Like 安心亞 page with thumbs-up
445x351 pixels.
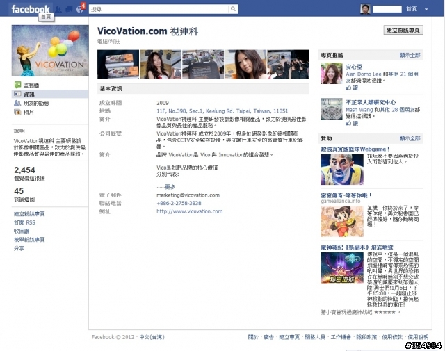(x=352, y=88)
